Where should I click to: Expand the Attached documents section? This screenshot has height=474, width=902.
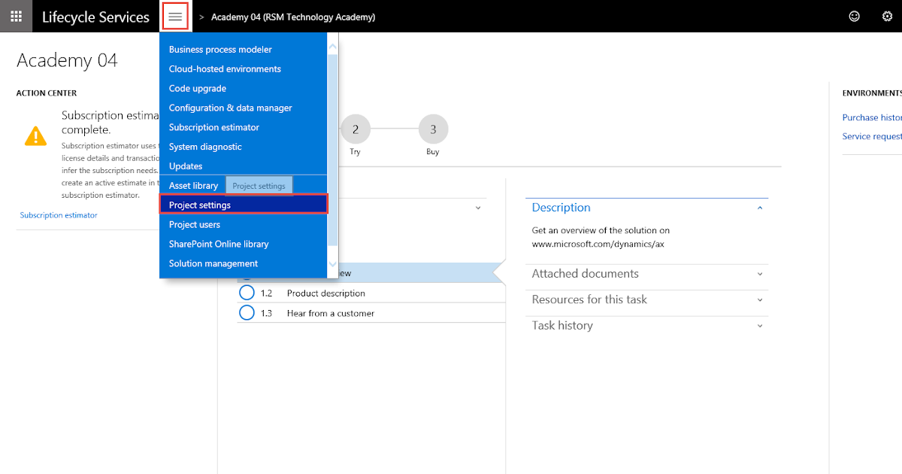759,273
